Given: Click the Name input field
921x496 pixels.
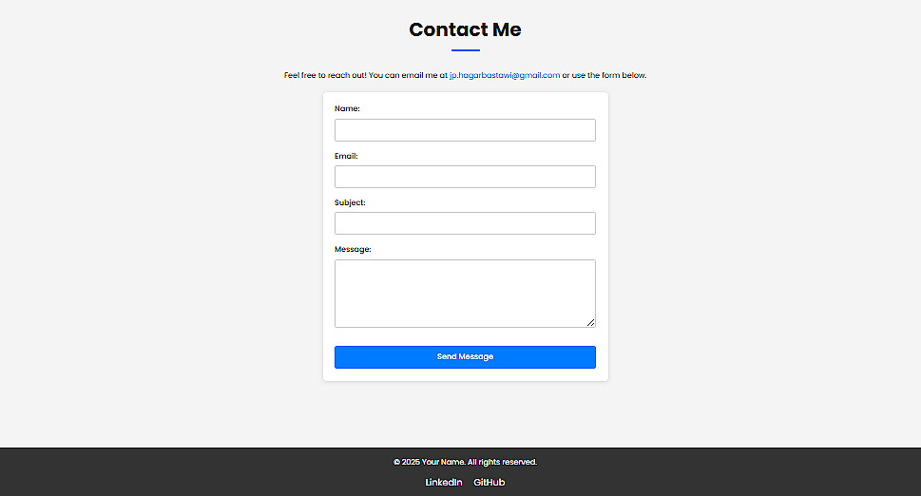Looking at the screenshot, I should (x=465, y=130).
